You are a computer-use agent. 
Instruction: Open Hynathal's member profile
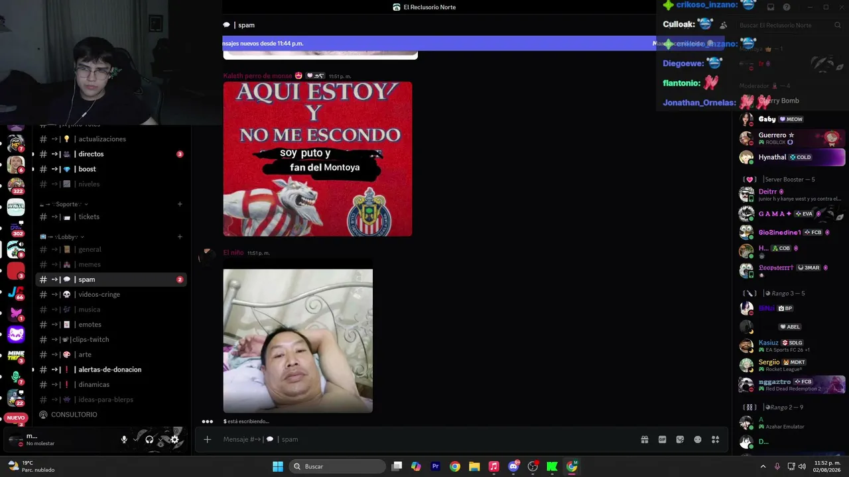(x=792, y=157)
